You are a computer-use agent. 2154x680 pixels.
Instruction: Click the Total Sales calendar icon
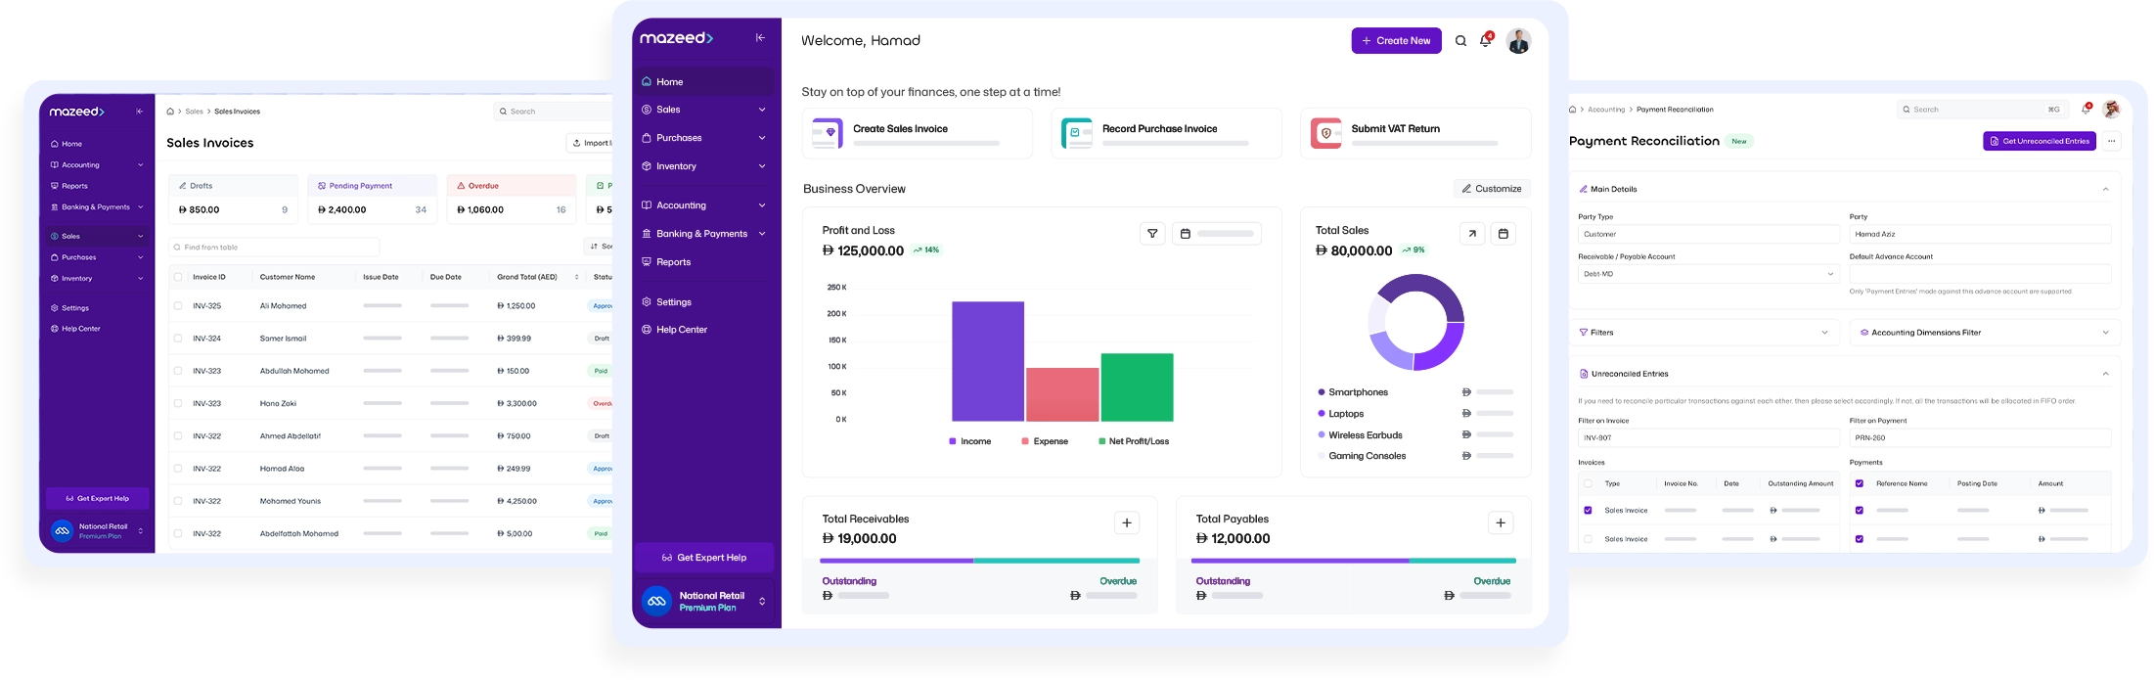point(1503,234)
